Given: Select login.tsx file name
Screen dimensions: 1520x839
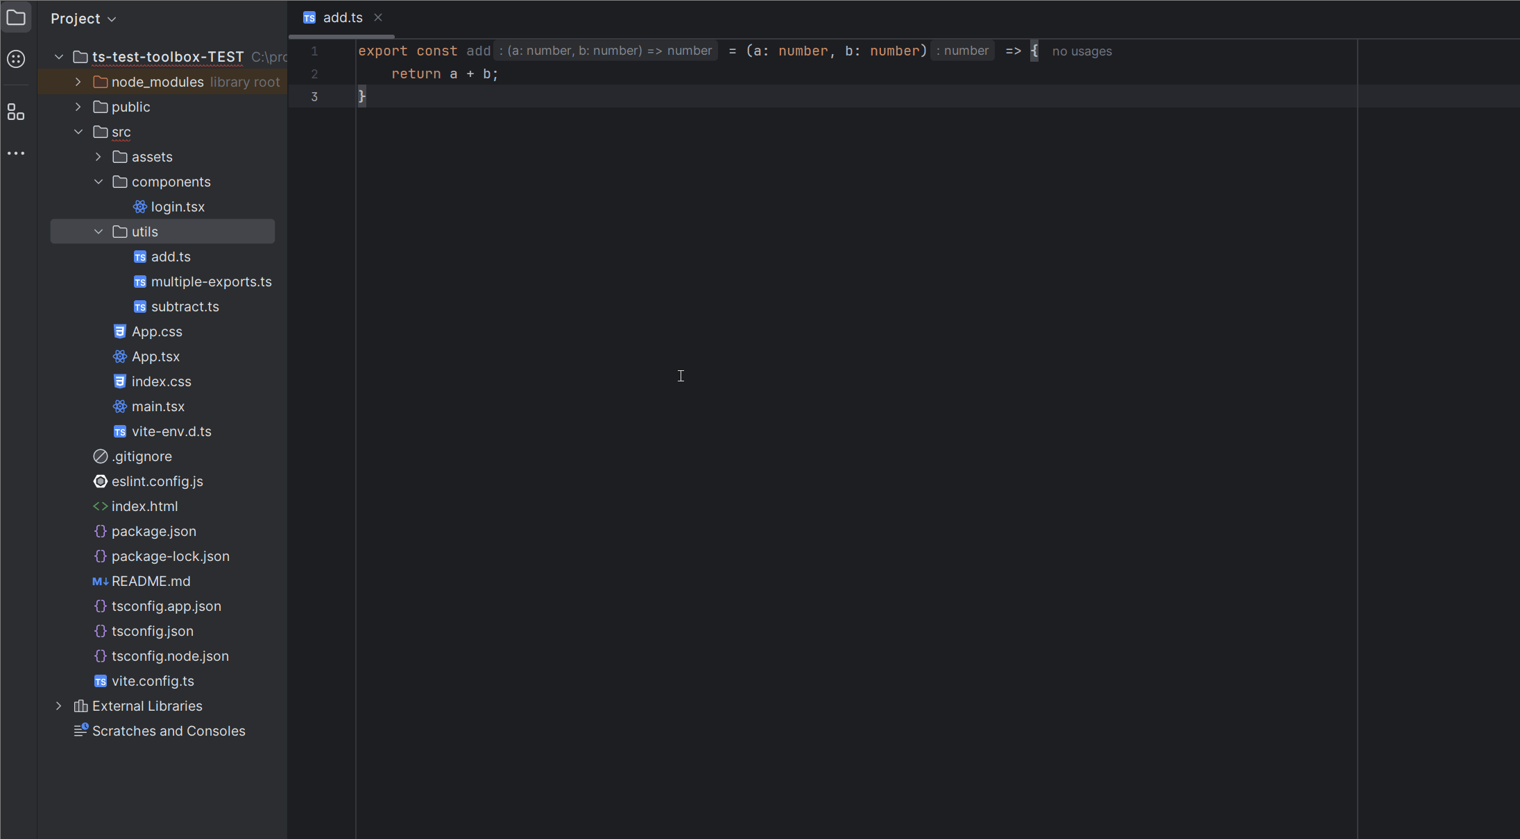Looking at the screenshot, I should (178, 207).
